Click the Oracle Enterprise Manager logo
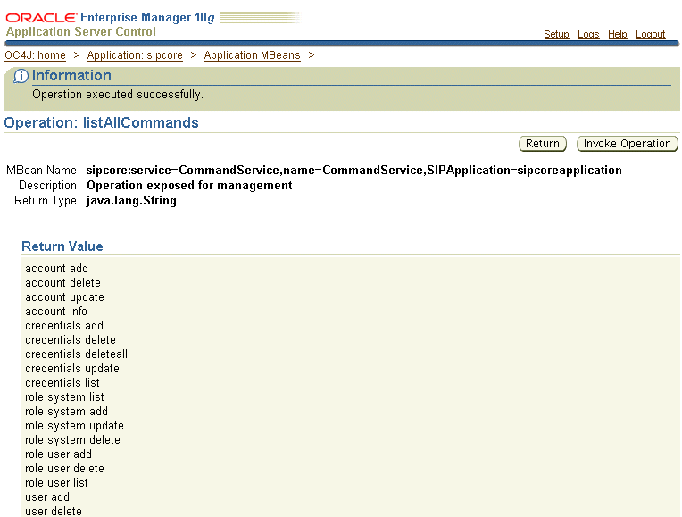 pos(110,18)
